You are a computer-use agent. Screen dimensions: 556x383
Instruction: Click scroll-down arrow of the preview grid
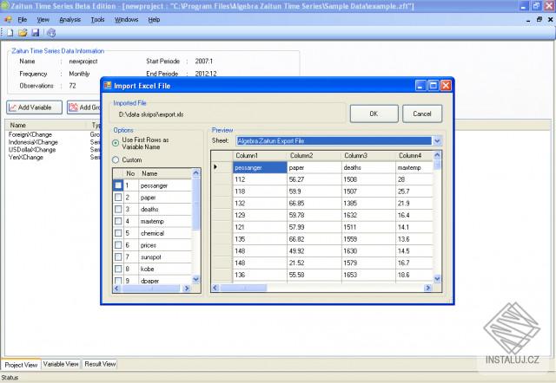point(437,279)
